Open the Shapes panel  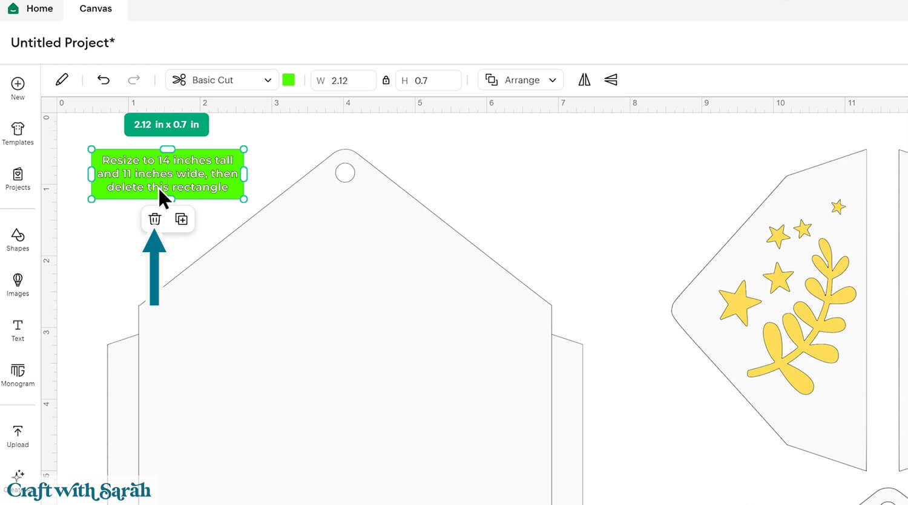pos(18,240)
